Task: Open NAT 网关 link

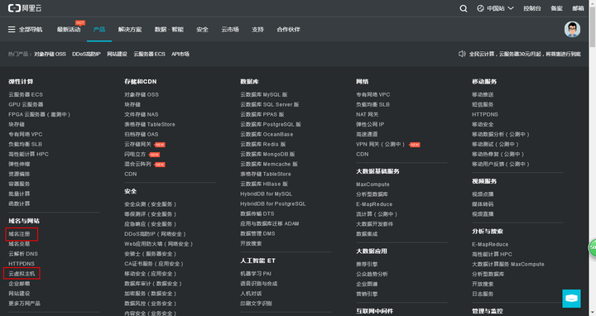Action: tap(368, 114)
